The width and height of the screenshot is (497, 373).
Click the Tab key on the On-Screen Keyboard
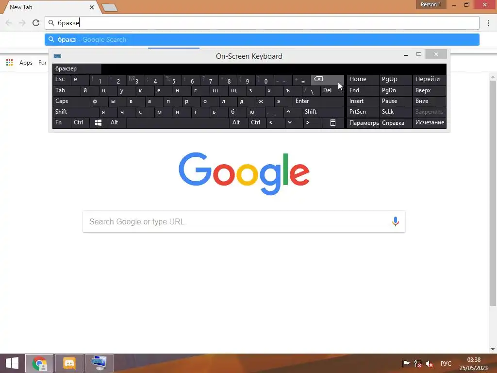(x=66, y=90)
